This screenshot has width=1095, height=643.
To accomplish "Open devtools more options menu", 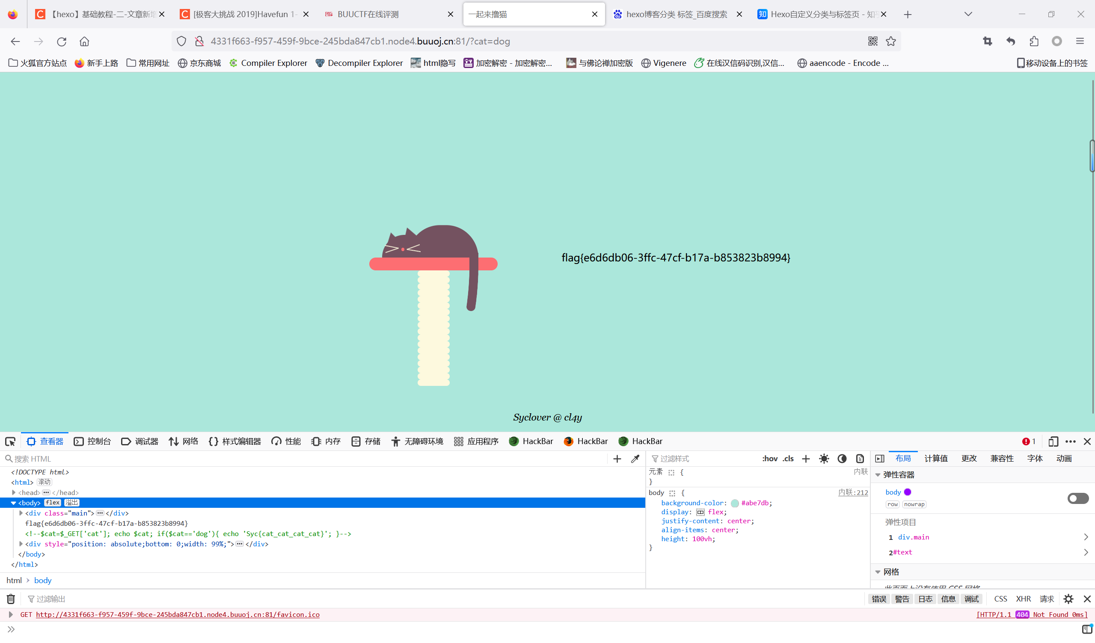I will pyautogui.click(x=1071, y=442).
